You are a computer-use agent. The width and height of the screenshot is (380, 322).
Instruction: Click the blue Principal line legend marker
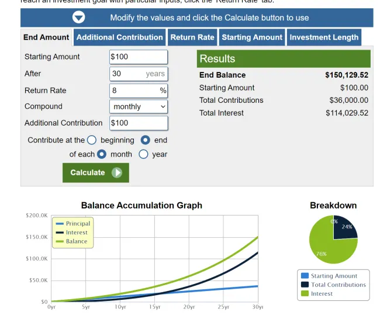coord(60,224)
